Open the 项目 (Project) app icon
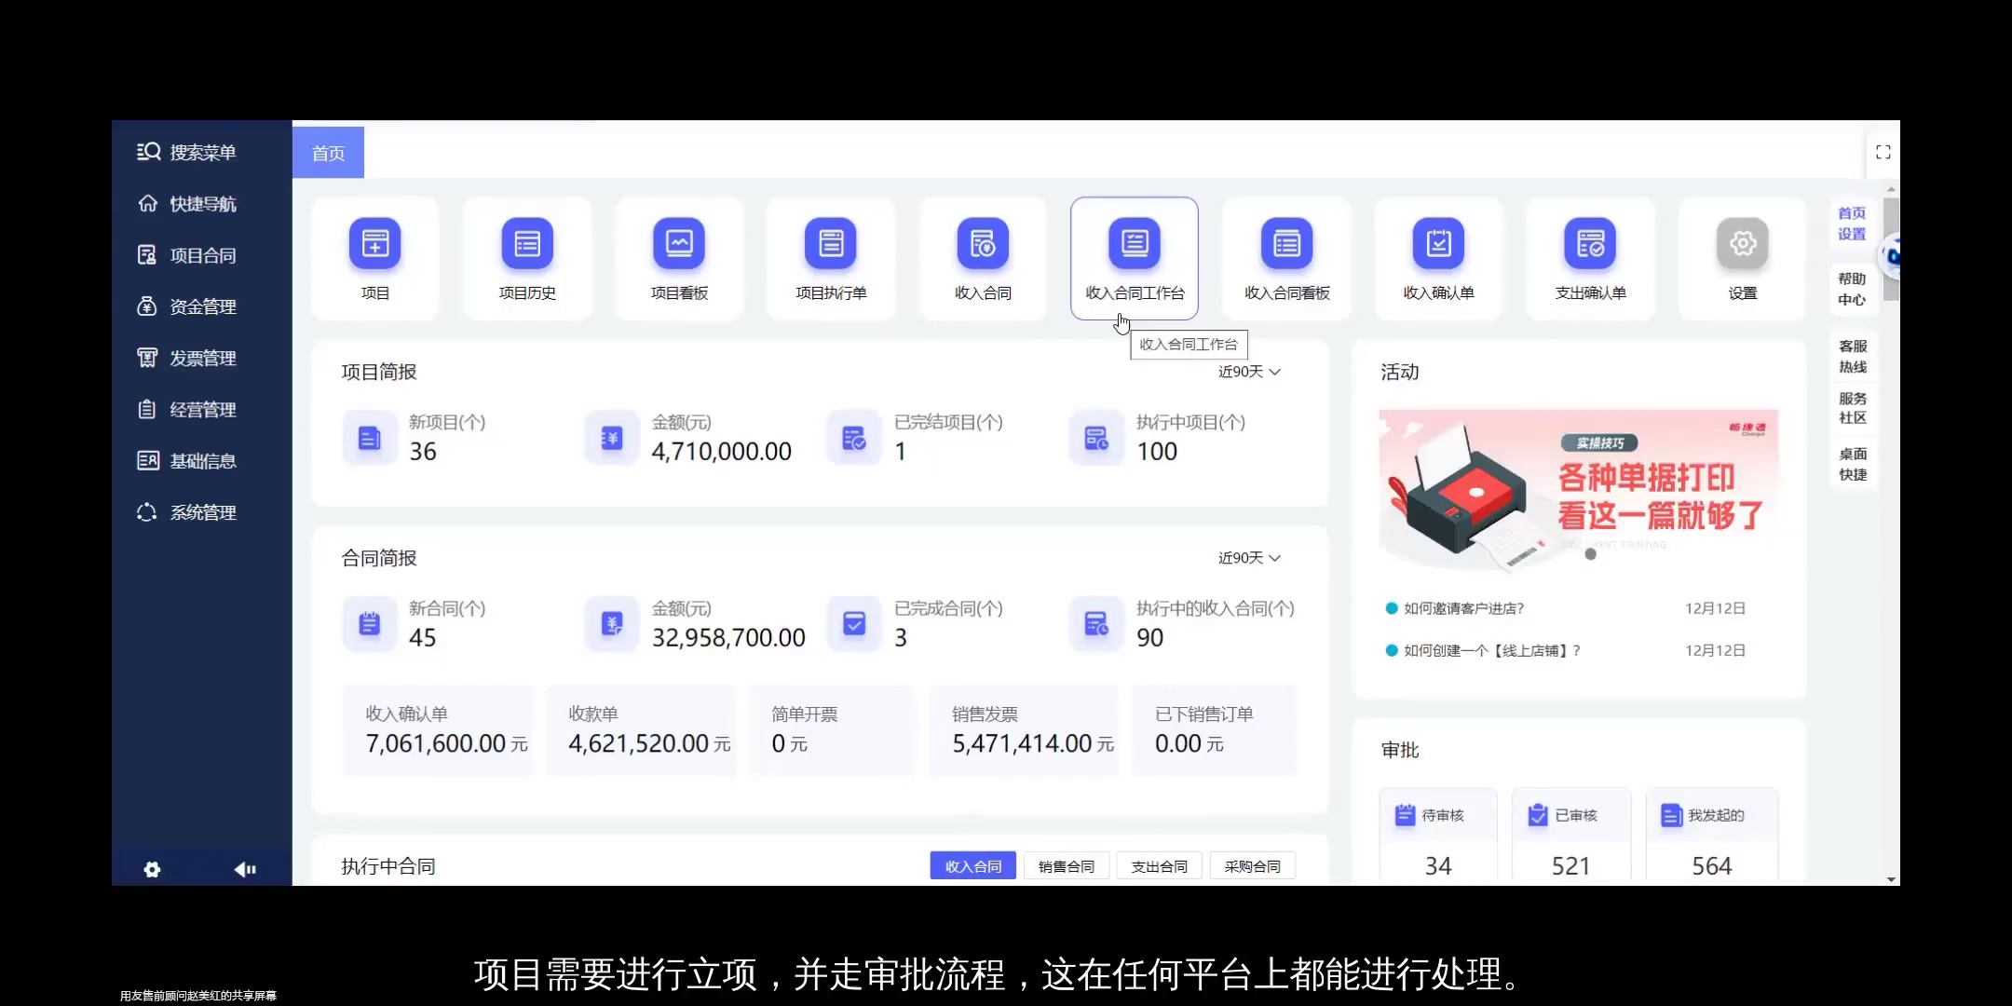 [374, 258]
